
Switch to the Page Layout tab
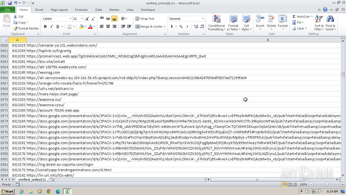[x=59, y=10]
